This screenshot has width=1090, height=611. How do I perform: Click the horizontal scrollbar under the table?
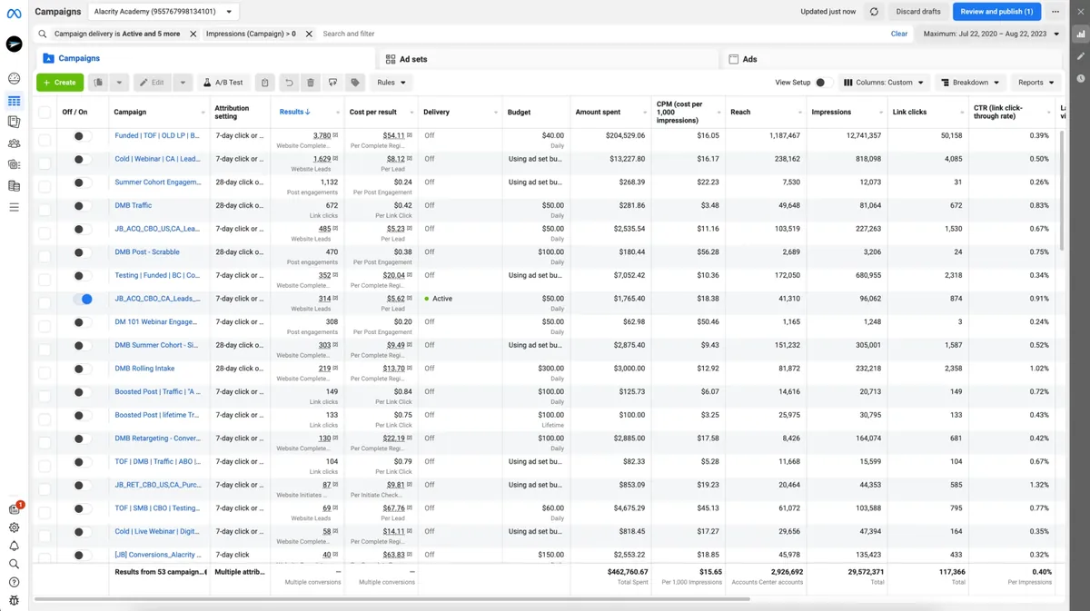tap(391, 599)
